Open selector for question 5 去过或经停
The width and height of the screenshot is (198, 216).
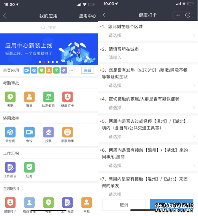(x=148, y=136)
